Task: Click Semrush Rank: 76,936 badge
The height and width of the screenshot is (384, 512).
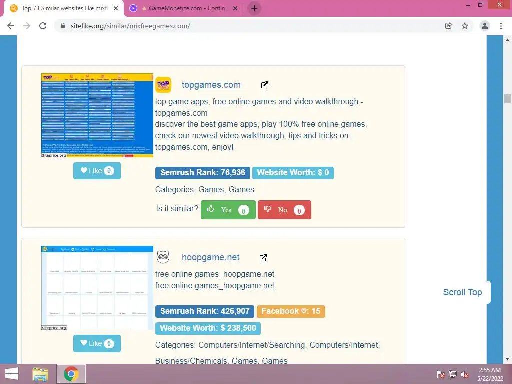Action: [x=203, y=172]
